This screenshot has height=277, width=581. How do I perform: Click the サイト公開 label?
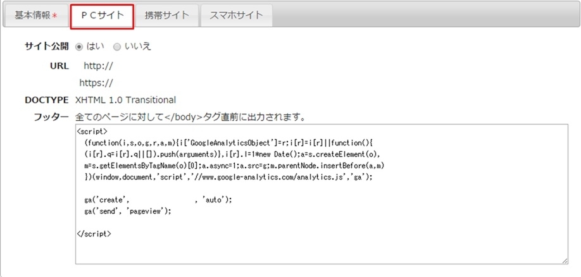pos(47,46)
